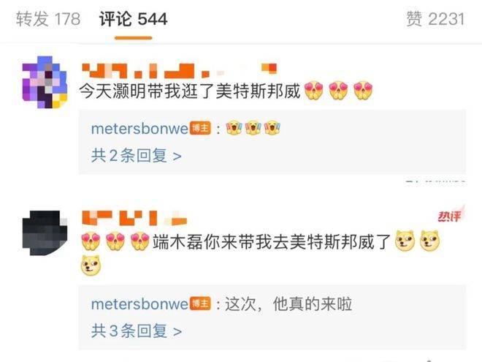Open the 转发 178 reposts tab
The image size is (482, 362).
tap(48, 19)
